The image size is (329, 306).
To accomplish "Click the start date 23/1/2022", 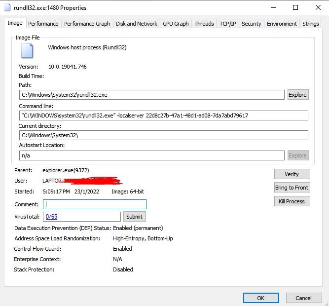I will click(x=87, y=191).
